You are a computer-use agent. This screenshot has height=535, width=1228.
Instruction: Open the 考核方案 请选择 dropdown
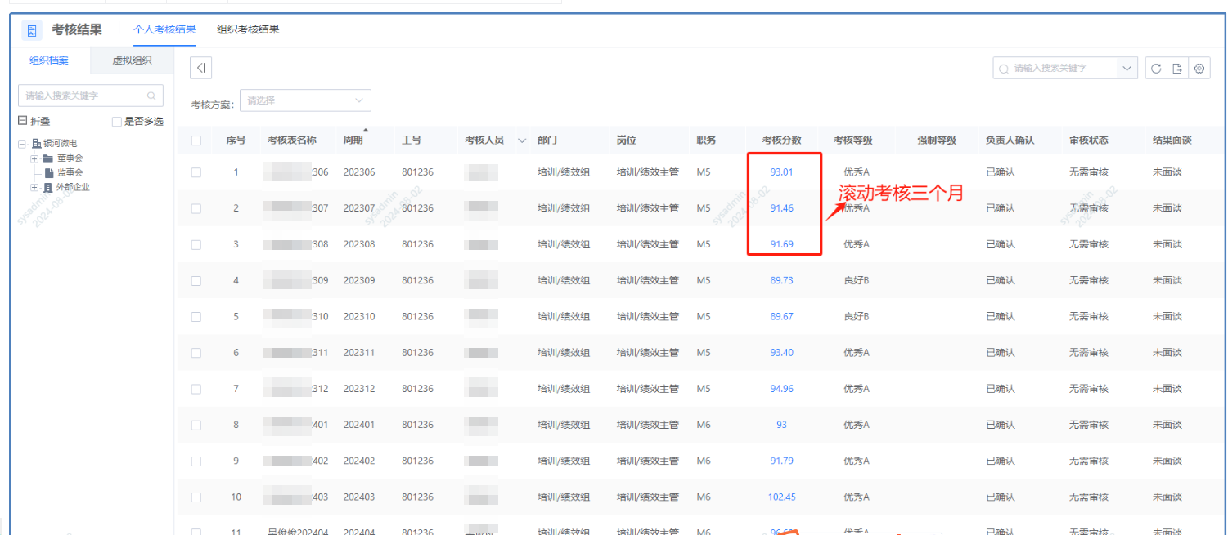(x=305, y=100)
